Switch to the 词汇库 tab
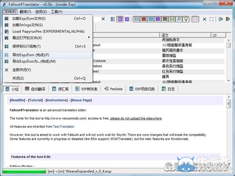This screenshot has width=235, height=176. pyautogui.click(x=61, y=89)
